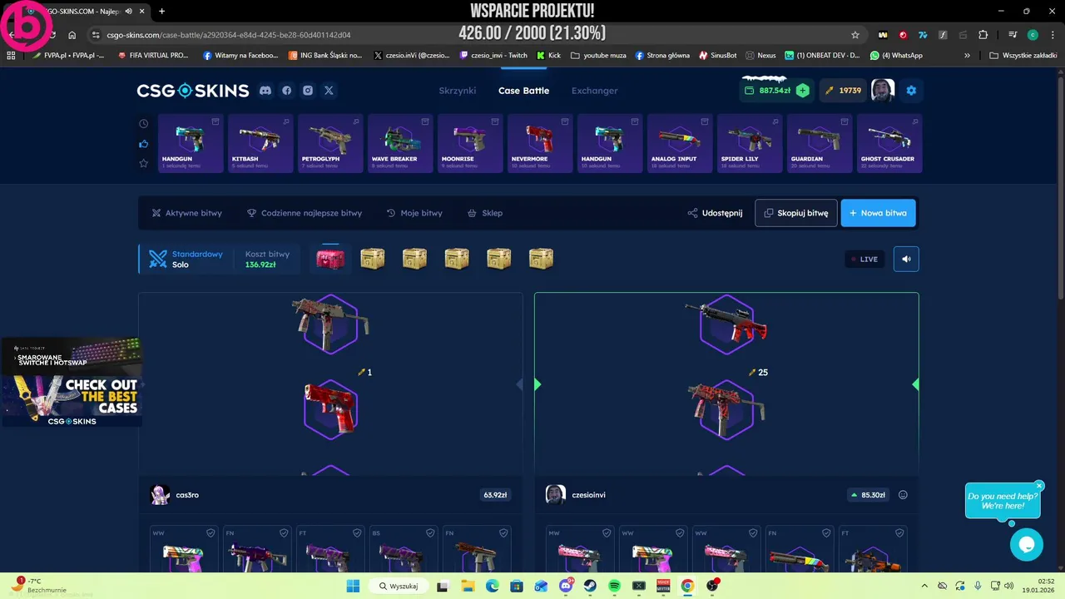
Task: Open the NEVERMORE drop card
Action: (540, 143)
